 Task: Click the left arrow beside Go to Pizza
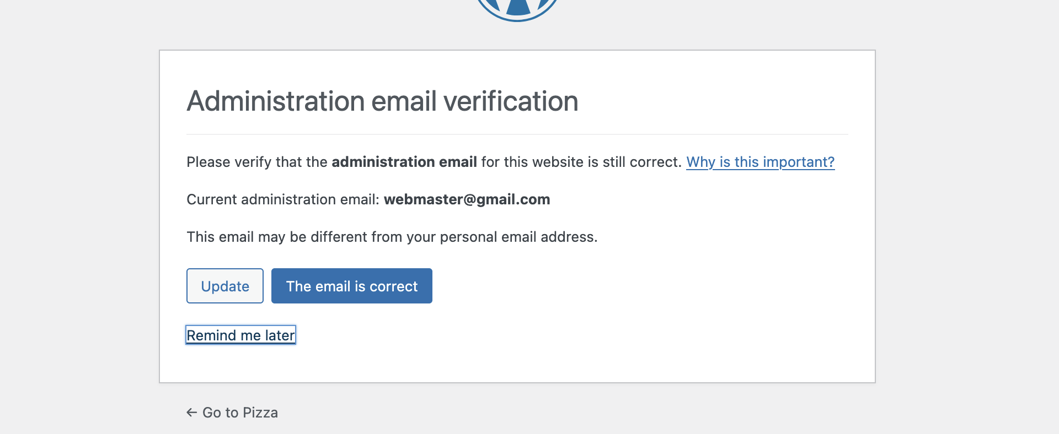pos(192,413)
